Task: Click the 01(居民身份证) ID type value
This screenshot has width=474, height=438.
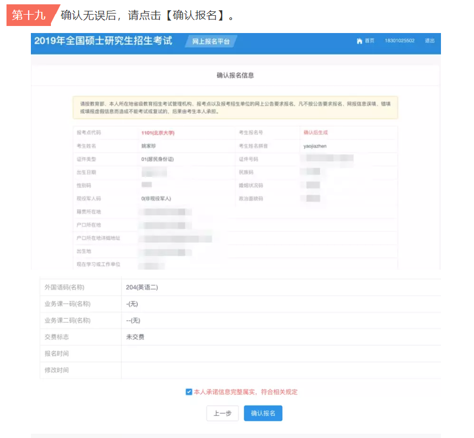Action: (x=158, y=159)
